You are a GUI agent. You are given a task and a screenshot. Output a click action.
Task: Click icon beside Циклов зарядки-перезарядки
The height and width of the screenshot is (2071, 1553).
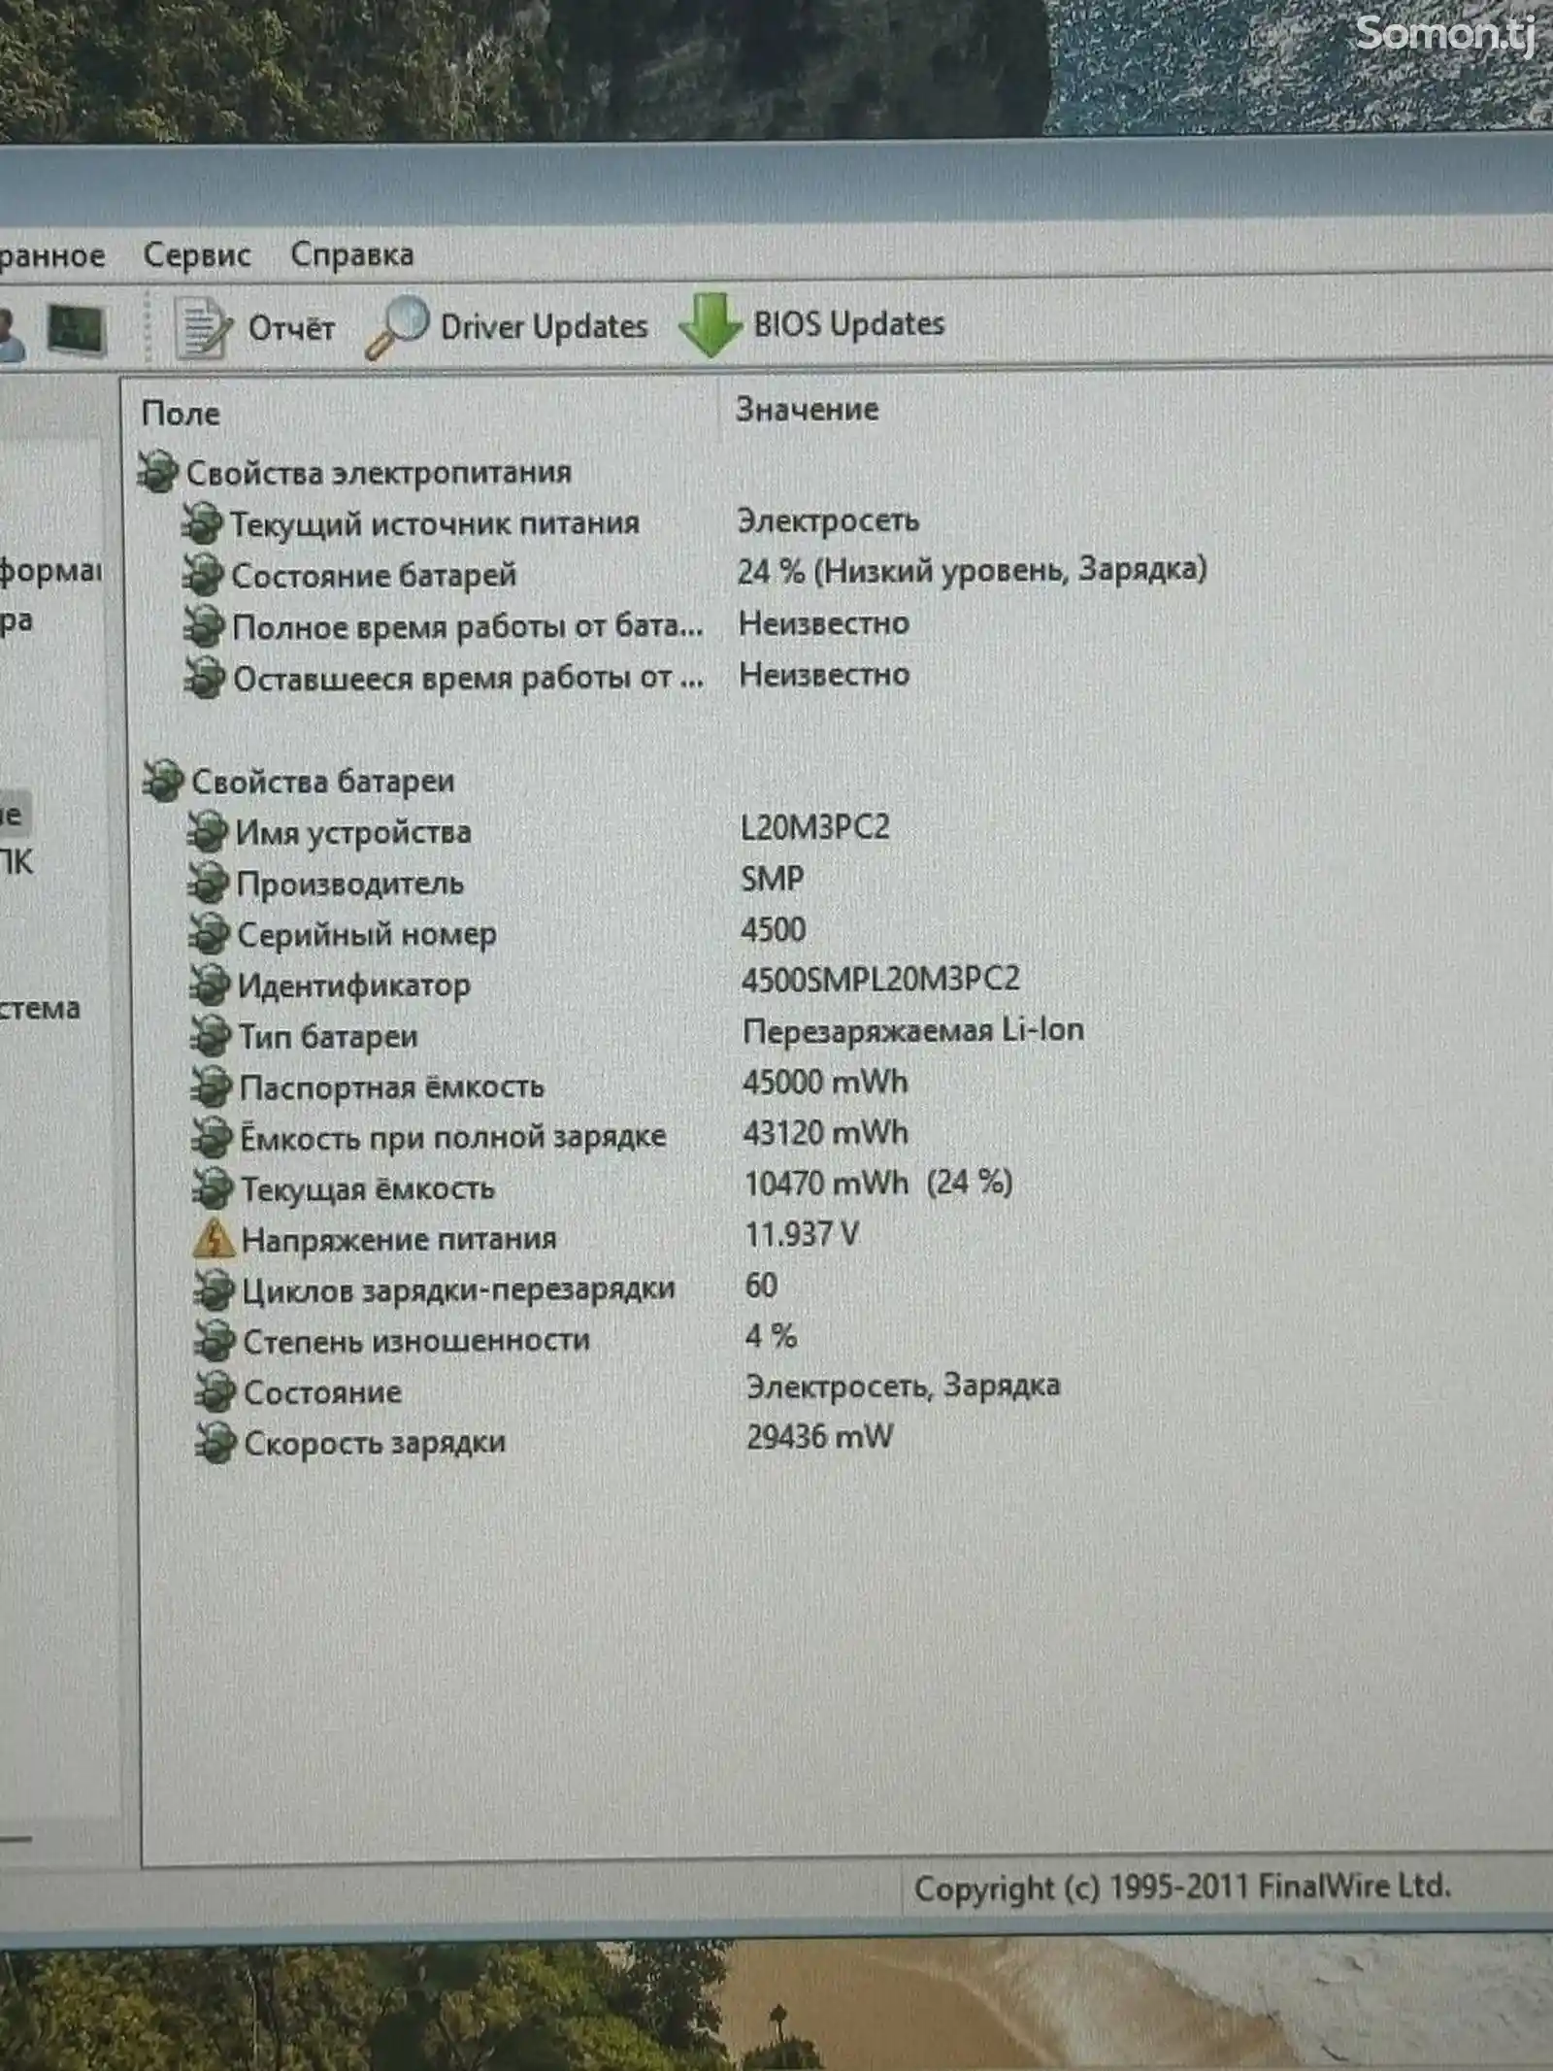point(214,1290)
